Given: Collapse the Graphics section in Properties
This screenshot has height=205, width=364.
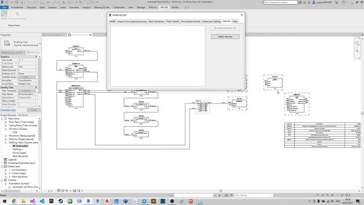Looking at the screenshot, I should (36, 57).
